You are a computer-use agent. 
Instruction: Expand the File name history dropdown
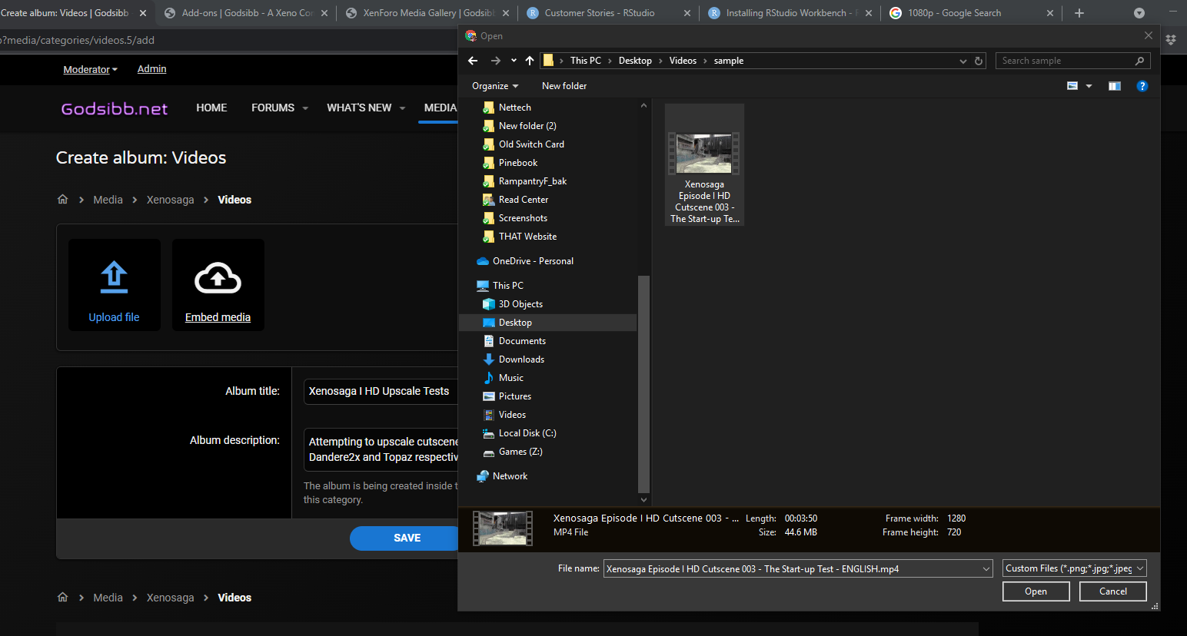pos(986,568)
